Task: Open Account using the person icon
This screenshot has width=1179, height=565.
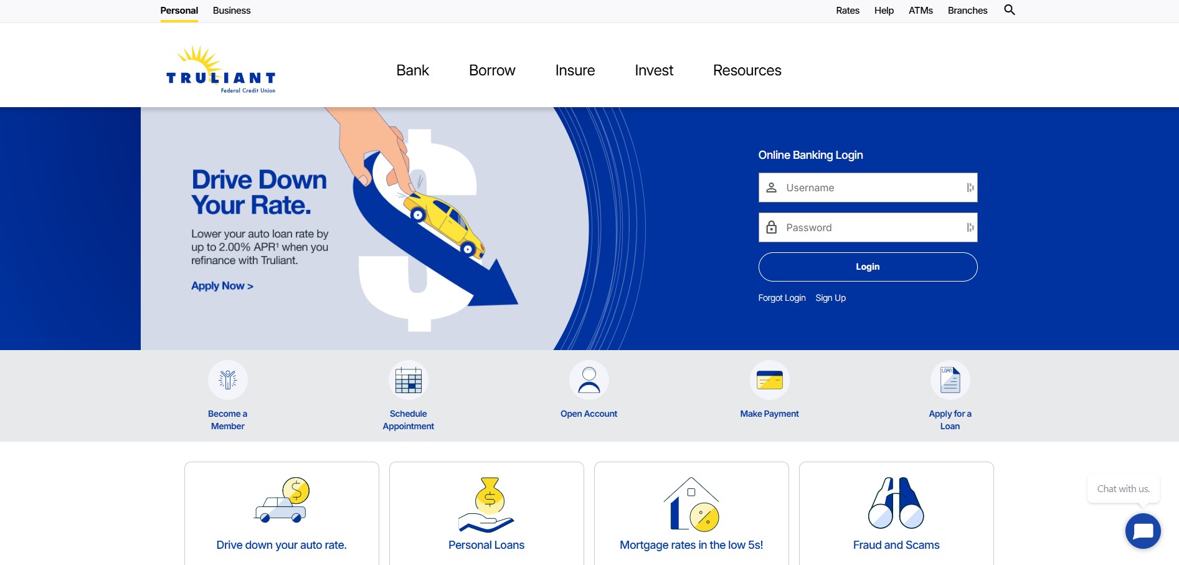Action: click(589, 379)
